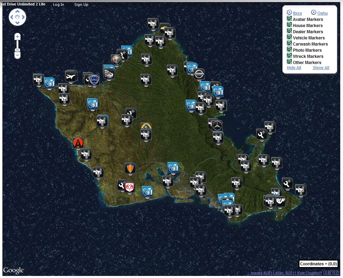Click the Lancia dealer marker

[94, 80]
